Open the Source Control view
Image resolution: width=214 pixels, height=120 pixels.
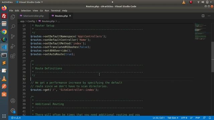[13, 36]
